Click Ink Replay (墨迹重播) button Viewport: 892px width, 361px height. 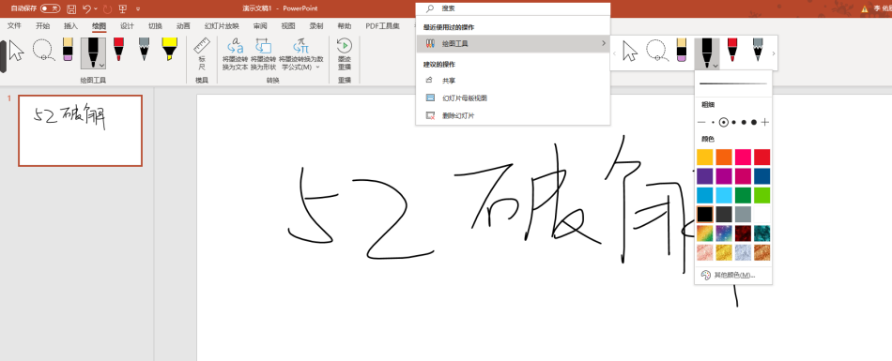pos(345,54)
